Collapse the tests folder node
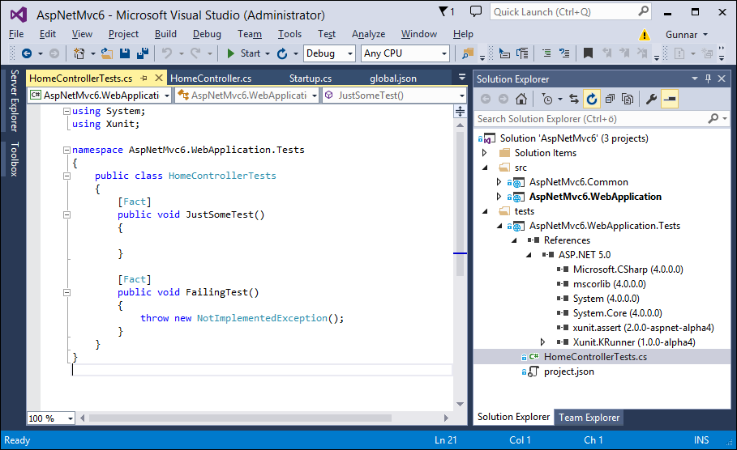Image resolution: width=737 pixels, height=450 pixels. tap(485, 211)
